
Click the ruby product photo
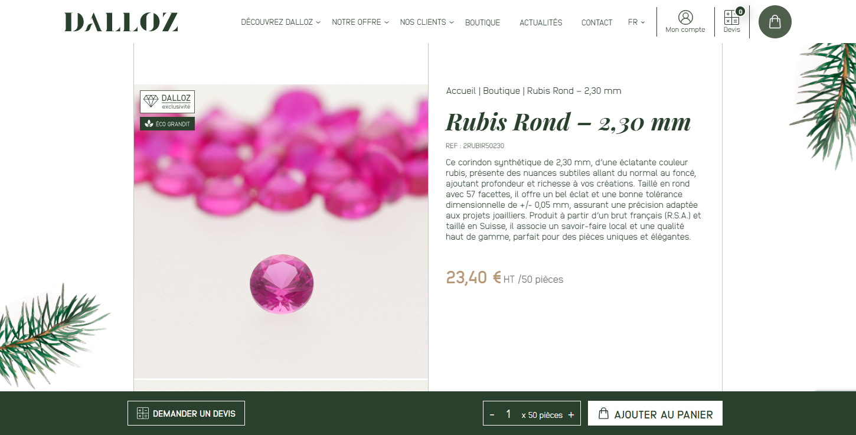[x=281, y=231]
